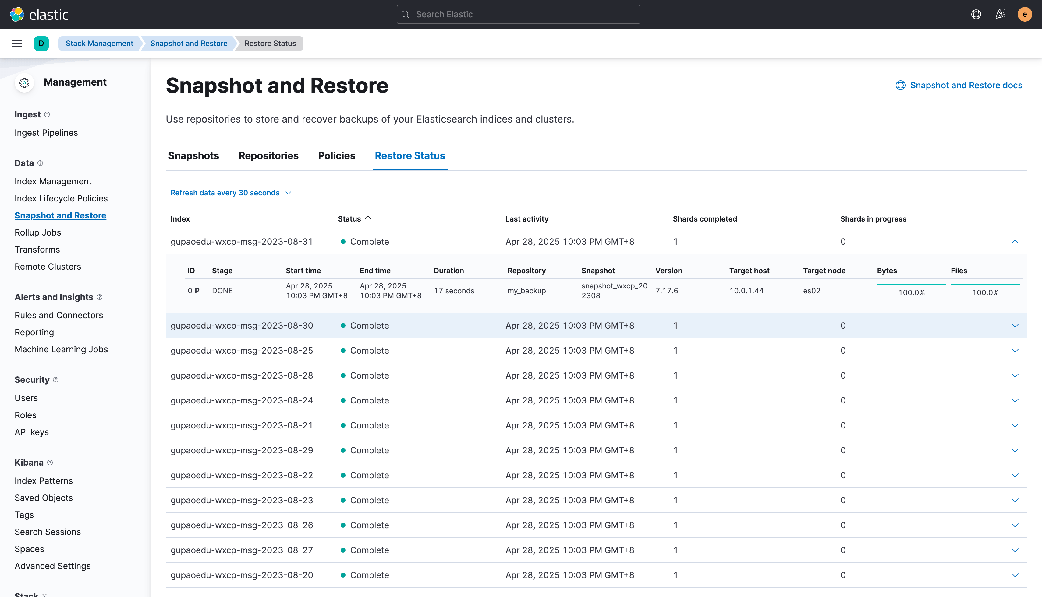Open Index Management in sidebar
Image resolution: width=1042 pixels, height=597 pixels.
[x=53, y=181]
